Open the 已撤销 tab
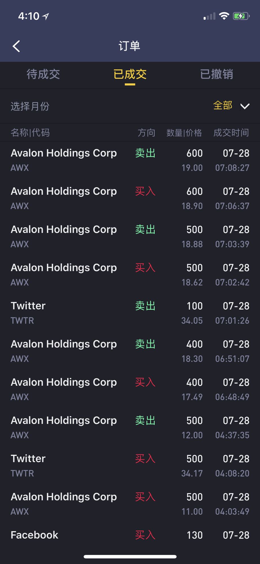The height and width of the screenshot is (564, 260). tap(216, 74)
